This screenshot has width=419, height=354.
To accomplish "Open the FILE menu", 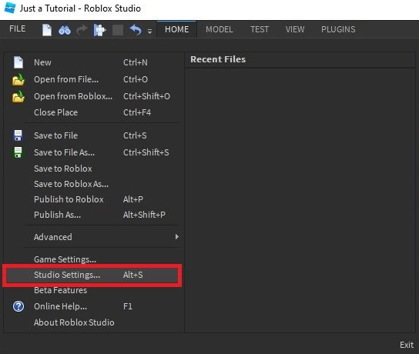I will pyautogui.click(x=18, y=28).
